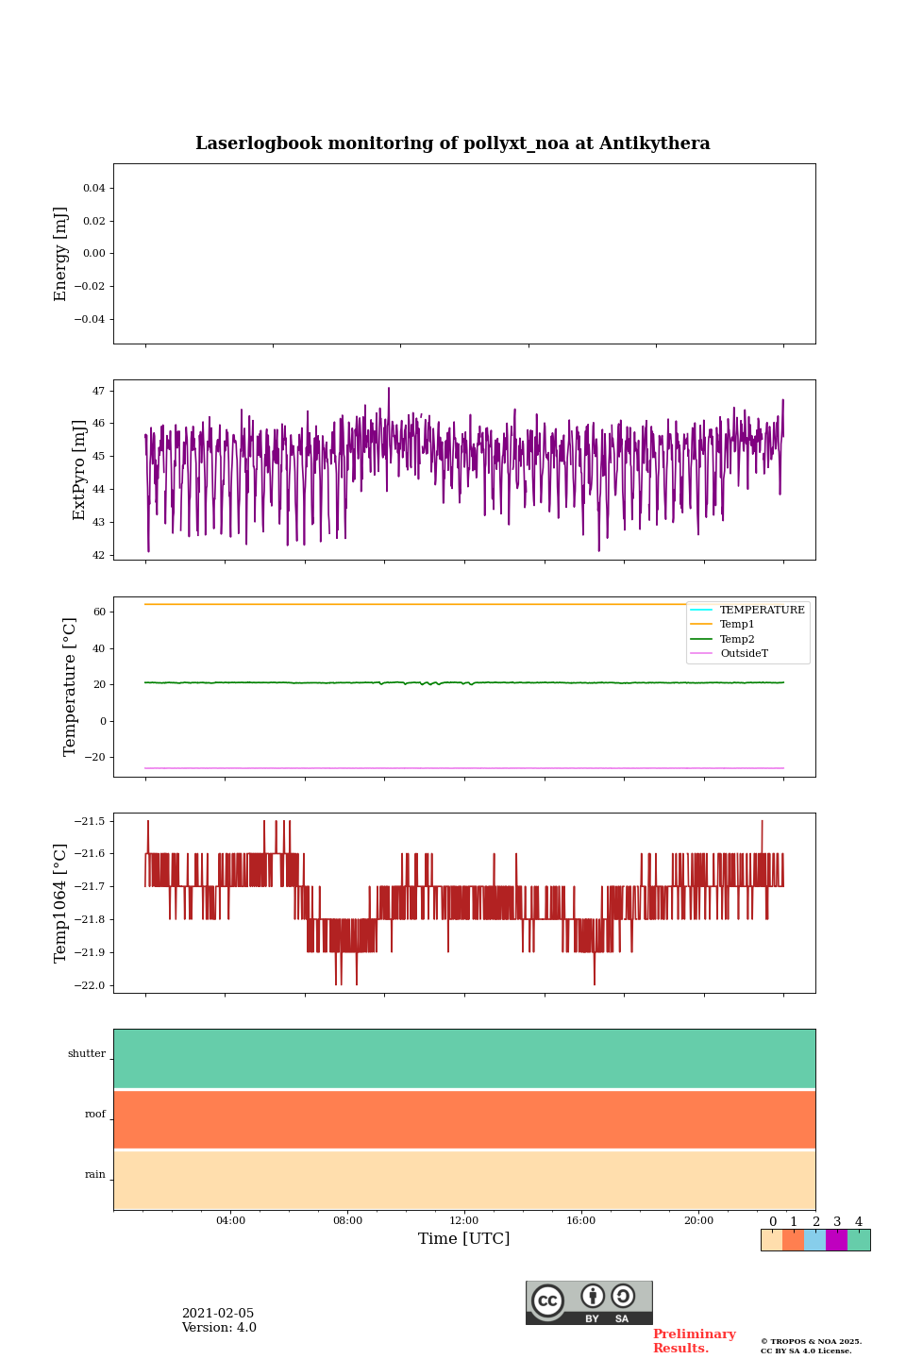Click the date text 2021-02-05
This screenshot has width=906, height=1359.
218,1313
